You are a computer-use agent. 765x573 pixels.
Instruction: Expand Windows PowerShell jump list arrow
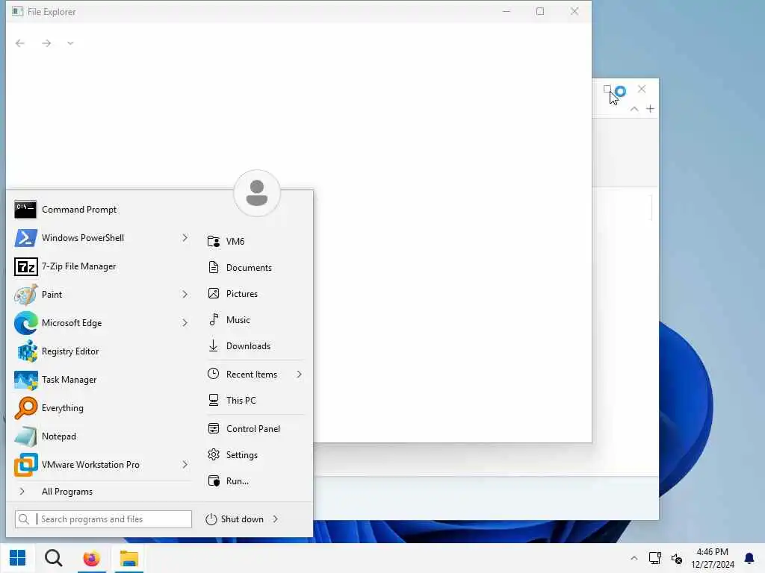185,238
